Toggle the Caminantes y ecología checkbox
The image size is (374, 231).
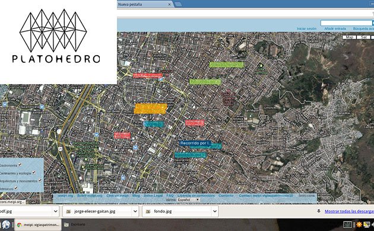click(34, 172)
